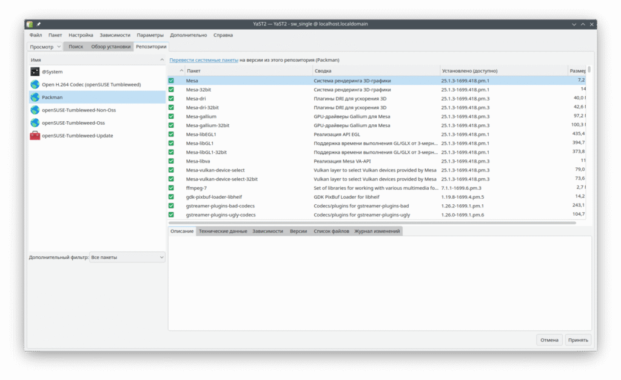The height and width of the screenshot is (380, 621).
Task: Switch to the Поиск tab
Action: click(x=76, y=47)
